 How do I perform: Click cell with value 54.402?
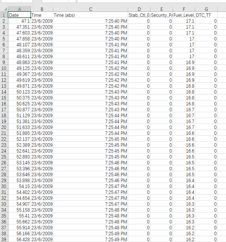(19, 192)
